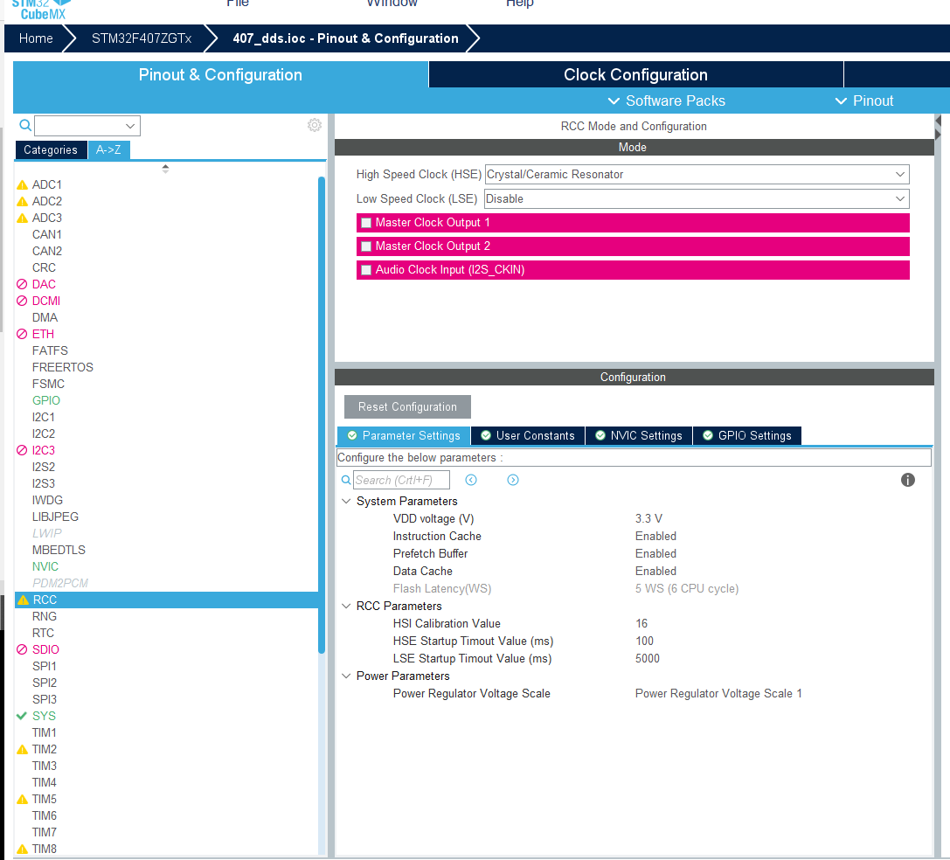The image size is (950, 860).
Task: Open the User Constants tab
Action: (528, 436)
